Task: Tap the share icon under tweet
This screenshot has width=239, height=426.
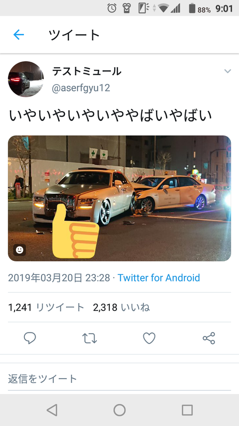Action: [x=209, y=338]
